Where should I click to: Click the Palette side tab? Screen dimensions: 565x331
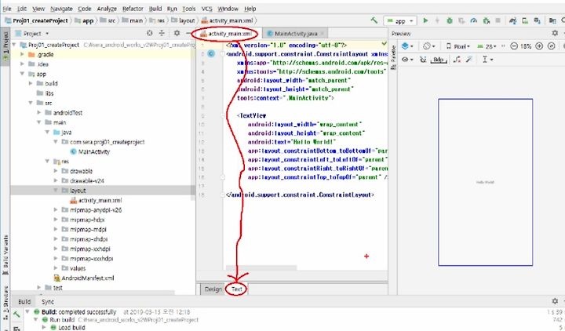point(393,57)
